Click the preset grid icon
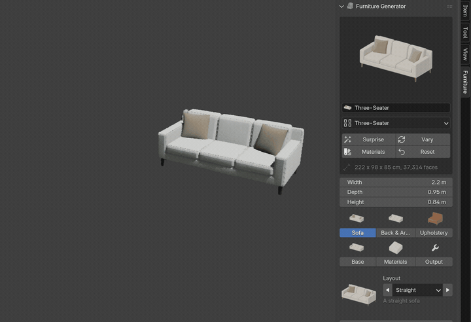The width and height of the screenshot is (471, 322). 347,123
